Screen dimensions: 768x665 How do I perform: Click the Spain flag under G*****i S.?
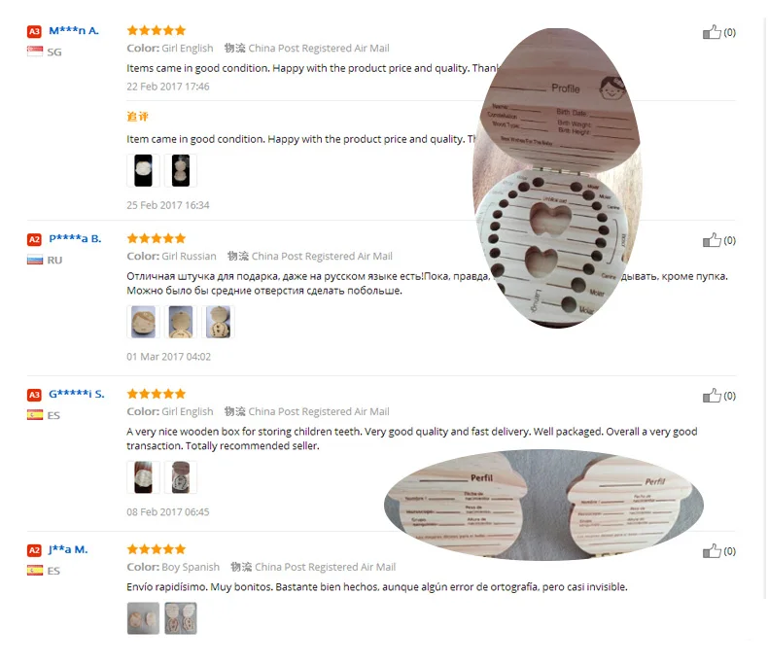[x=34, y=415]
